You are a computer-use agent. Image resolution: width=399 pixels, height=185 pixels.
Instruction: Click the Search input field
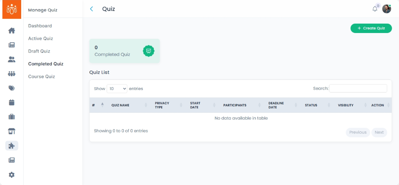point(358,88)
